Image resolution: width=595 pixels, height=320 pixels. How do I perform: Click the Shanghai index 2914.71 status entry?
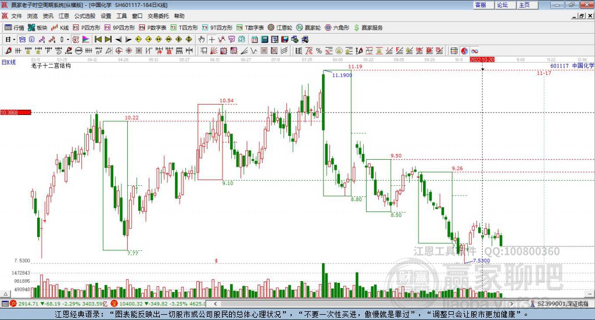point(59,304)
